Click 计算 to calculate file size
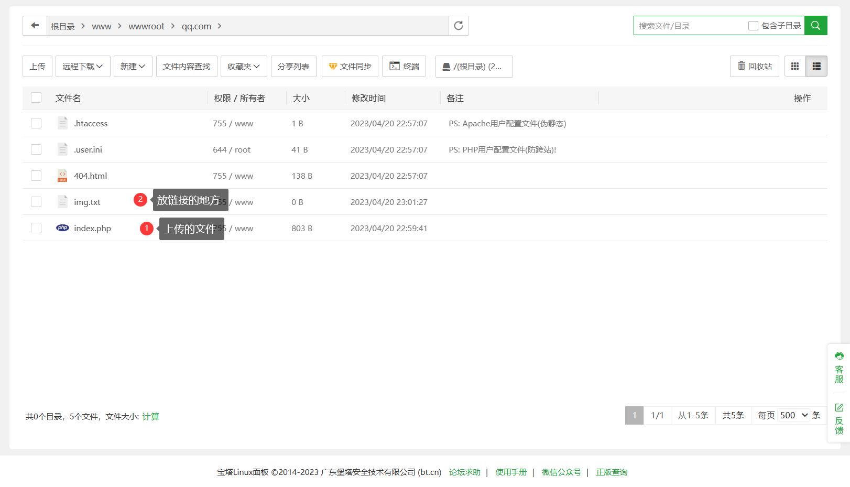 pyautogui.click(x=150, y=416)
